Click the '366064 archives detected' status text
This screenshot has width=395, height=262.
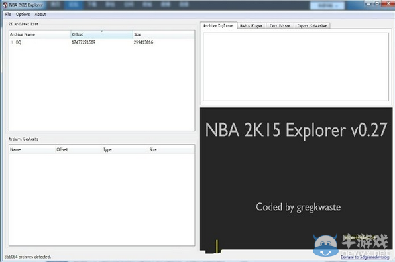pyautogui.click(x=28, y=257)
